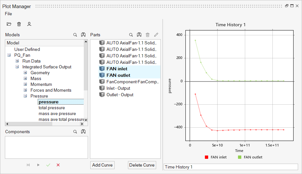302x174 pixels.
Task: Click the user profile icon in toolbar
Action: tap(29, 24)
